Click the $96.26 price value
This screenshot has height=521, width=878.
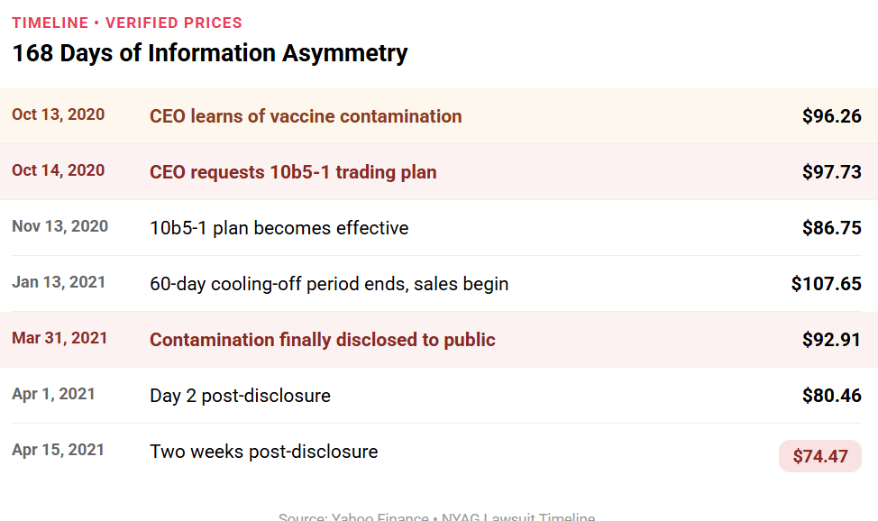coord(831,116)
